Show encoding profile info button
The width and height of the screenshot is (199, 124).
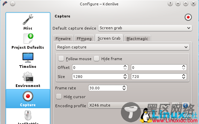pyautogui.click(x=186, y=105)
